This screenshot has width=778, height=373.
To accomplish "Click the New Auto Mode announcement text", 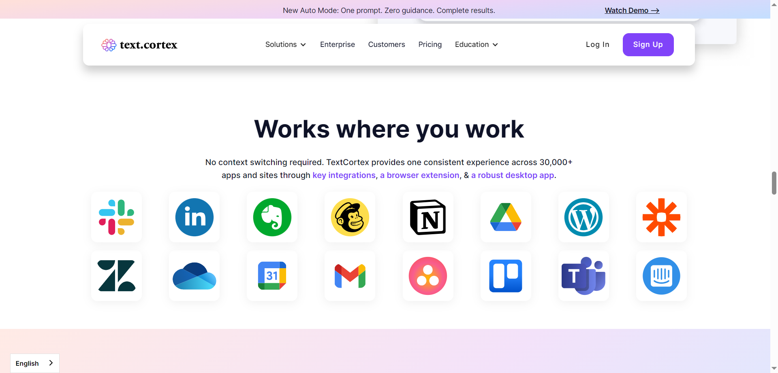I will 389,11.
